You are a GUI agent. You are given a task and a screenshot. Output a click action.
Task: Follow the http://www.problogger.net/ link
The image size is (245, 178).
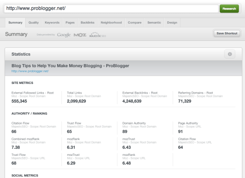point(30,71)
